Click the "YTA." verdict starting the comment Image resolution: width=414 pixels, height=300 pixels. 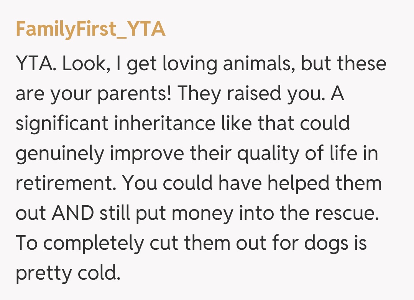pyautogui.click(x=36, y=64)
